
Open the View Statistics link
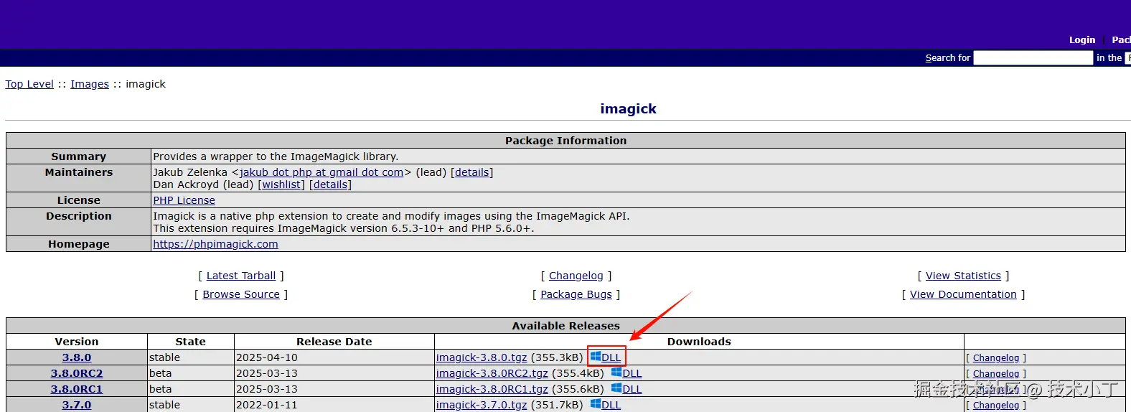(963, 276)
